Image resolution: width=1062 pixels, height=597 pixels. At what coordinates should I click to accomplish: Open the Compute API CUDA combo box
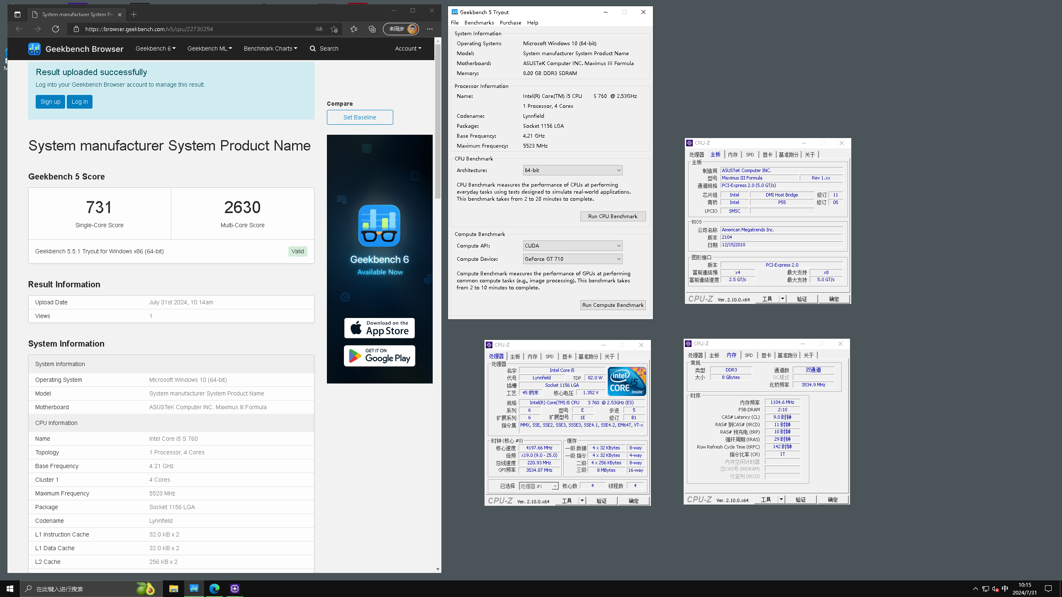click(572, 246)
